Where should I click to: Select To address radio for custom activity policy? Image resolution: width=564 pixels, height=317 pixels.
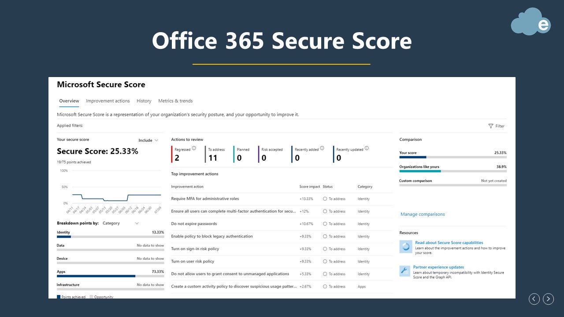coord(325,287)
